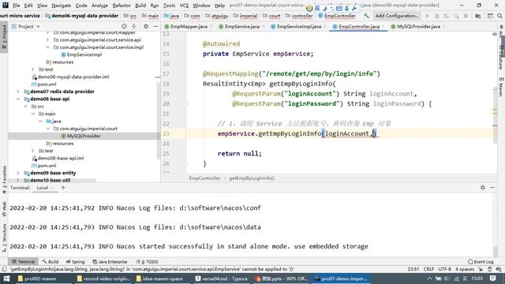Open the Navigate menu
505x284 pixels.
click(x=62, y=6)
